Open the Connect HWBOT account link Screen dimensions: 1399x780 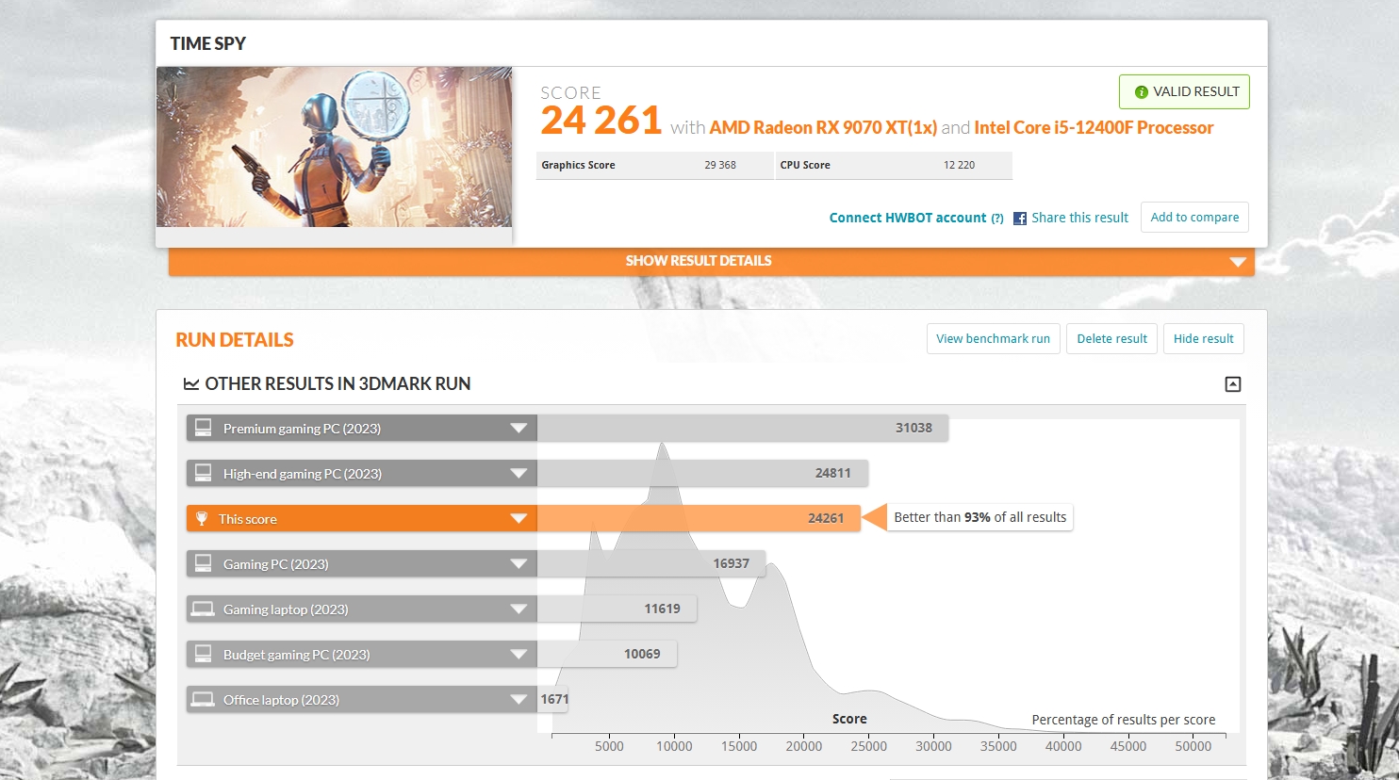click(908, 218)
